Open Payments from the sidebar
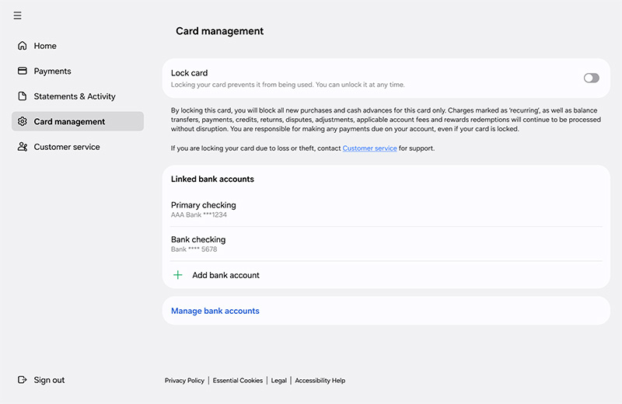This screenshot has width=622, height=404. click(52, 71)
